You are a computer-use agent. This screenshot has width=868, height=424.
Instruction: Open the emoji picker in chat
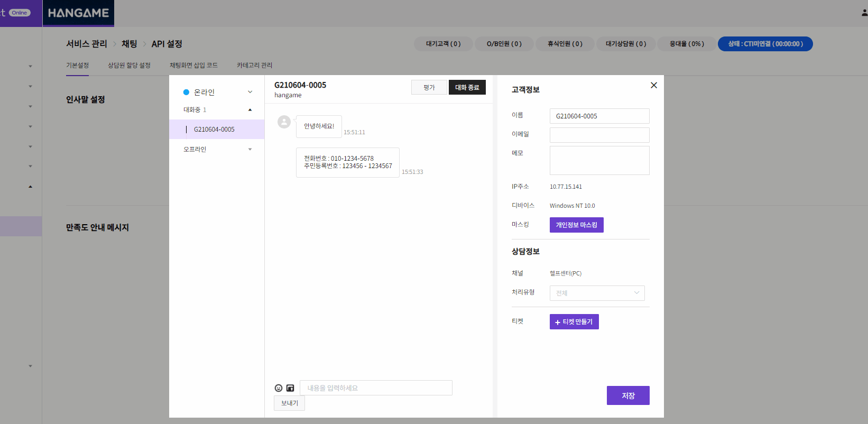coord(279,388)
